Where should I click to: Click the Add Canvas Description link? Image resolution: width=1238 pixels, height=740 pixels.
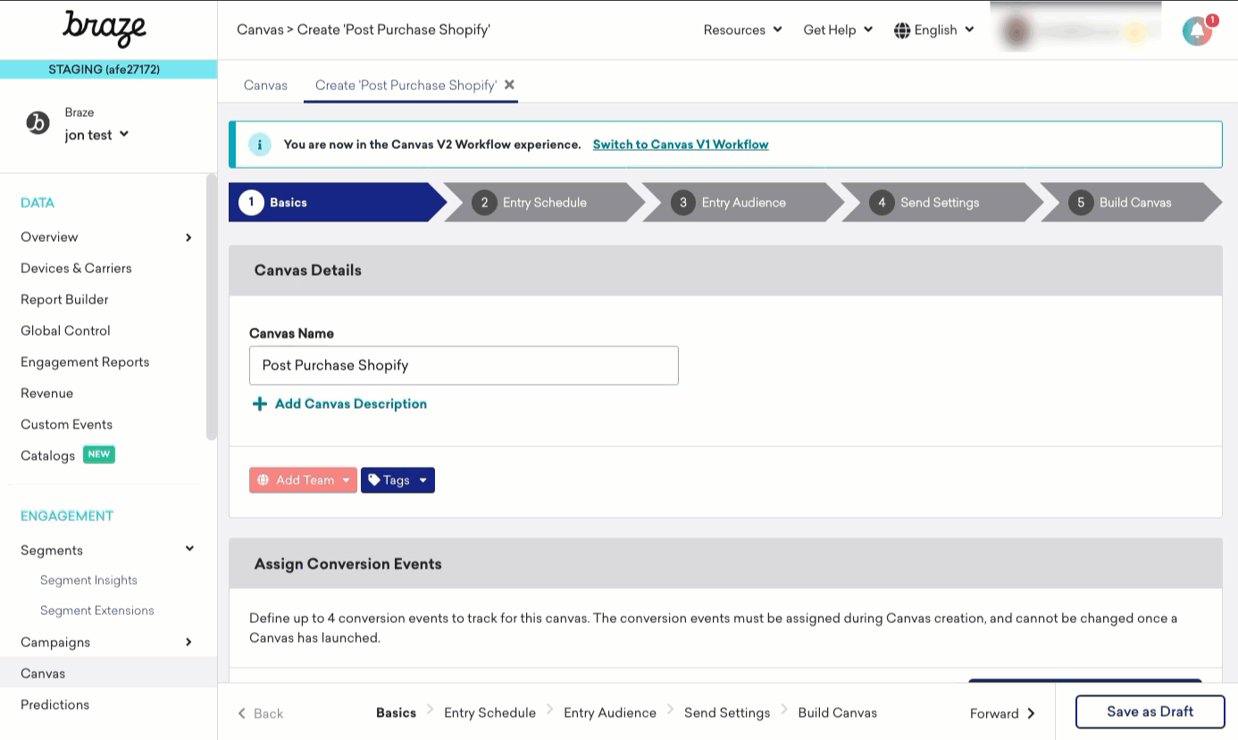(x=351, y=404)
